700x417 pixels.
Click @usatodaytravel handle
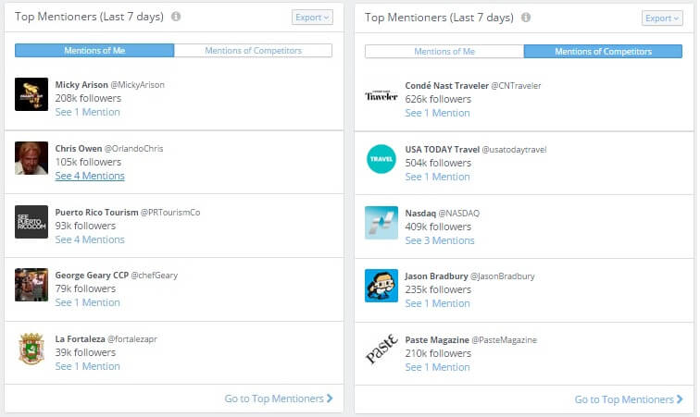coord(514,150)
